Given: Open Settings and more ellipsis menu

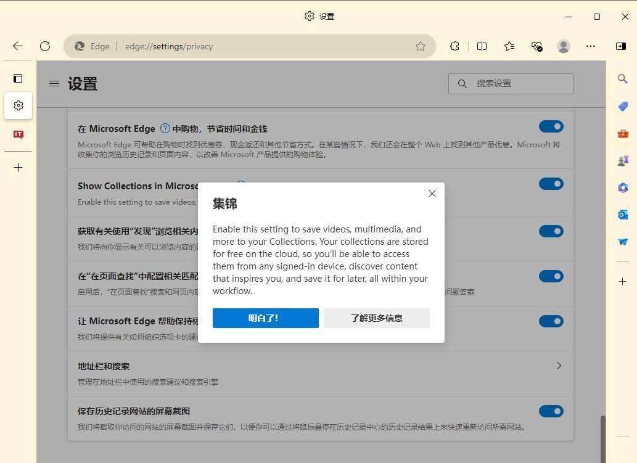Looking at the screenshot, I should 591,46.
